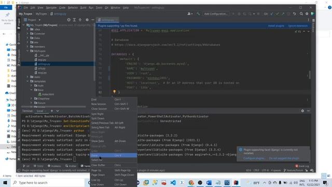Click the build hammer icon
The width and height of the screenshot is (332, 187).
(198, 14)
